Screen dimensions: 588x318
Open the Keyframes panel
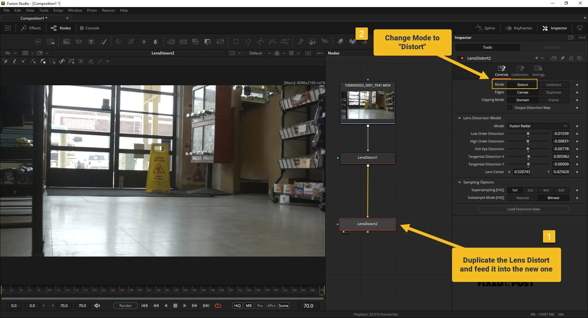click(518, 28)
